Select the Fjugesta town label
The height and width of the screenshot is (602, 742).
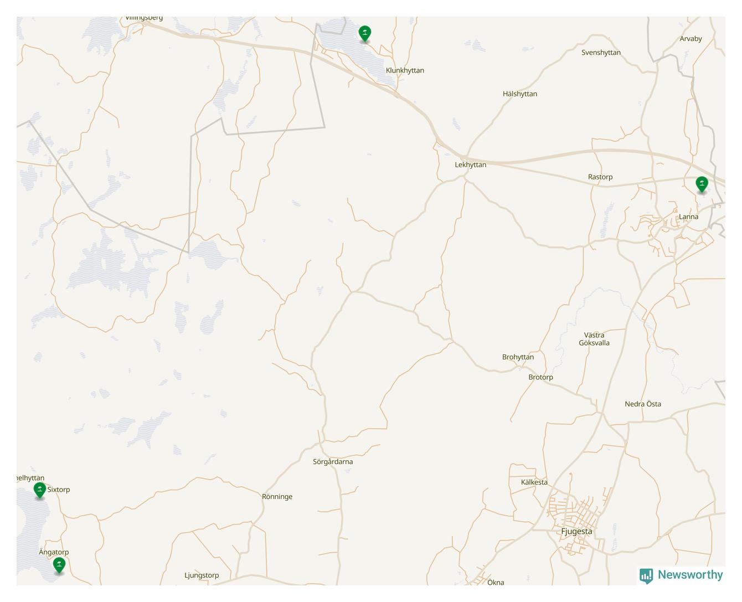[x=576, y=531]
